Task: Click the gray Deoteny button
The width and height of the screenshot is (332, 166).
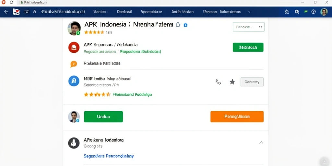Action: tap(252, 82)
